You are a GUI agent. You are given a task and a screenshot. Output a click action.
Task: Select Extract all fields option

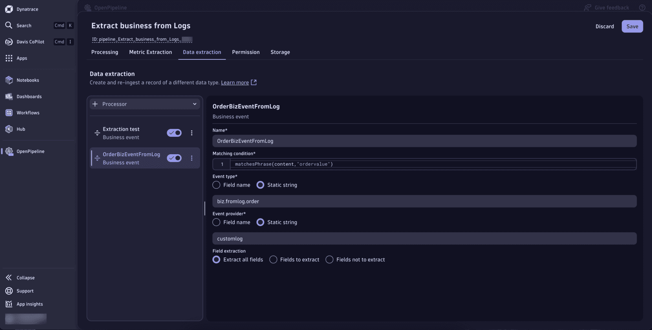216,260
